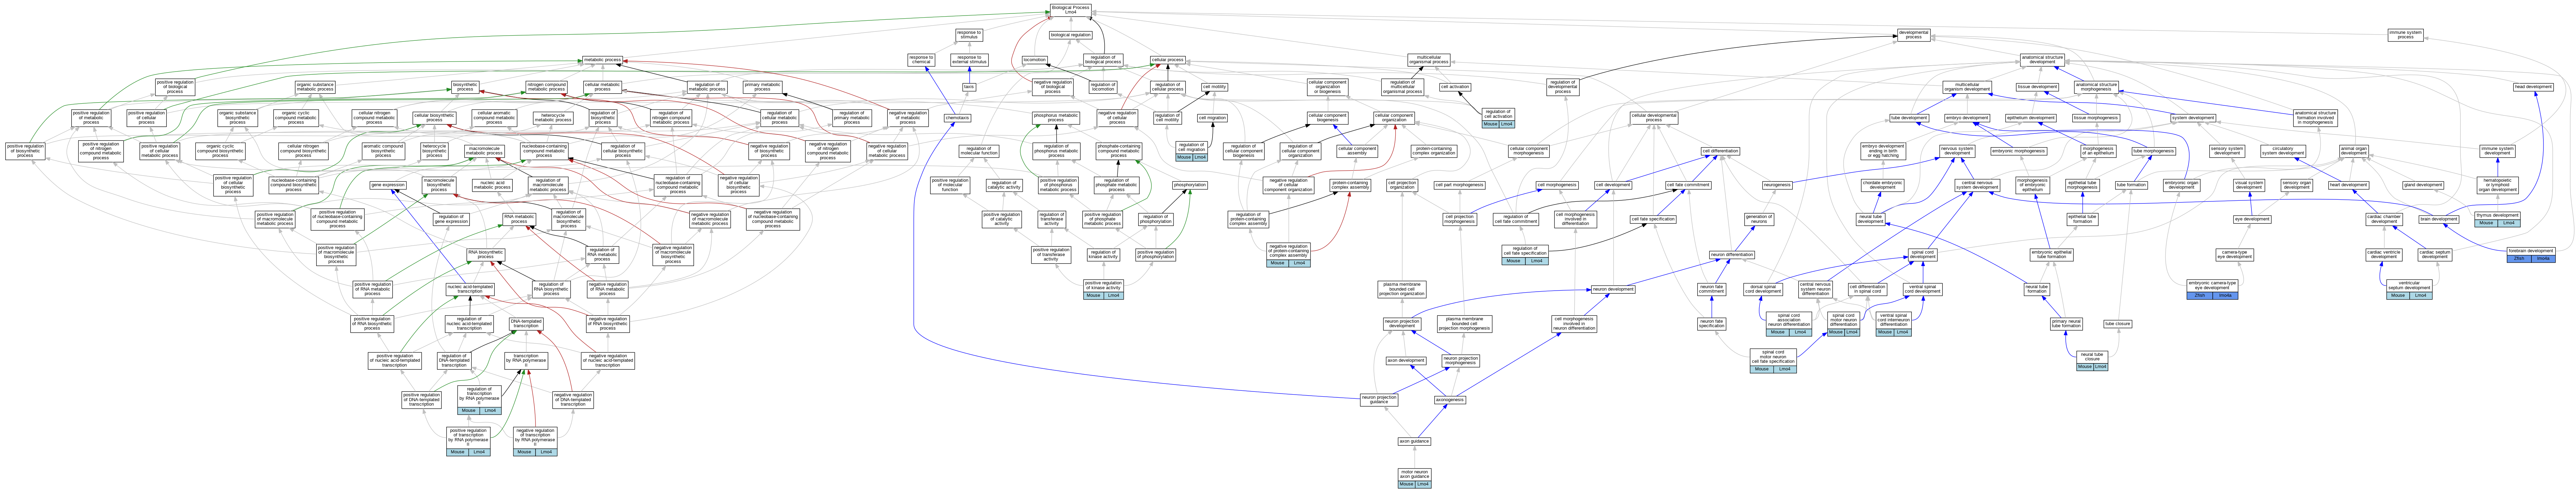This screenshot has width=2576, height=492.
Task: Click the 'chemotaxis' node
Action: [957, 118]
